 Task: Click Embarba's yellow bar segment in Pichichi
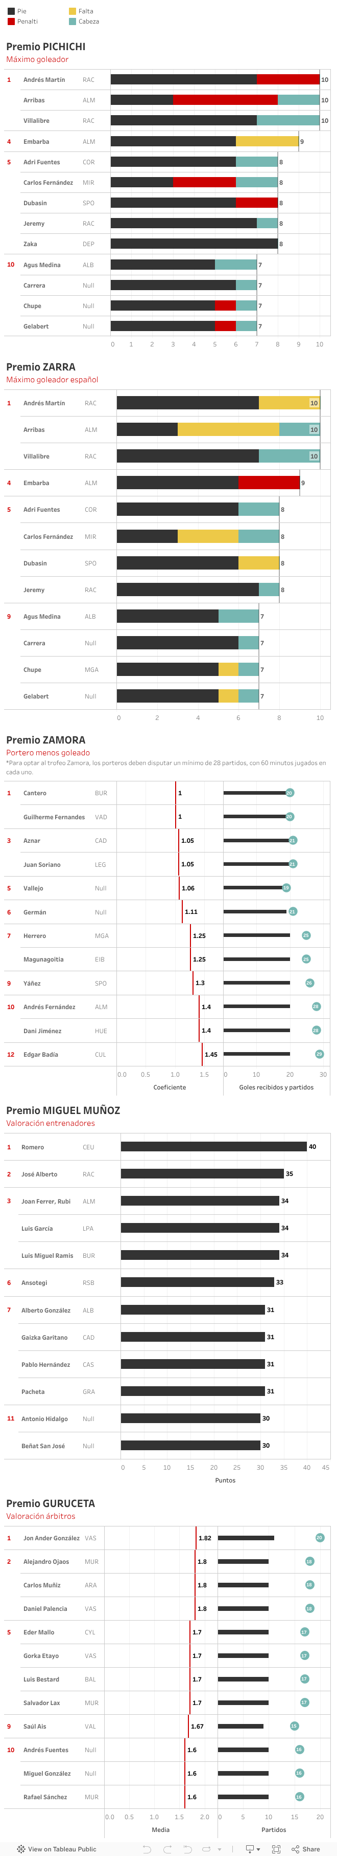coord(267,141)
